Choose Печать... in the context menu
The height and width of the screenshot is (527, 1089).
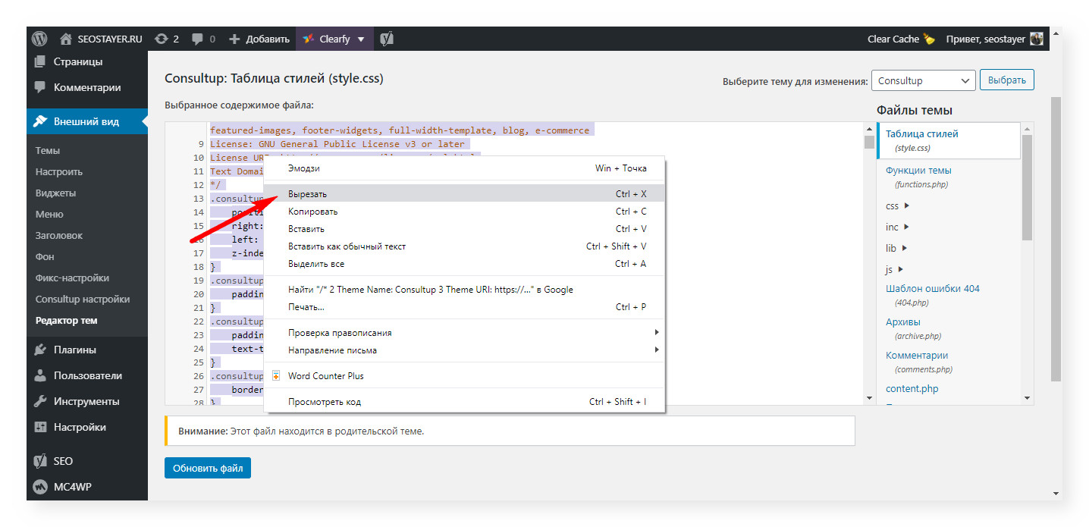pos(464,307)
